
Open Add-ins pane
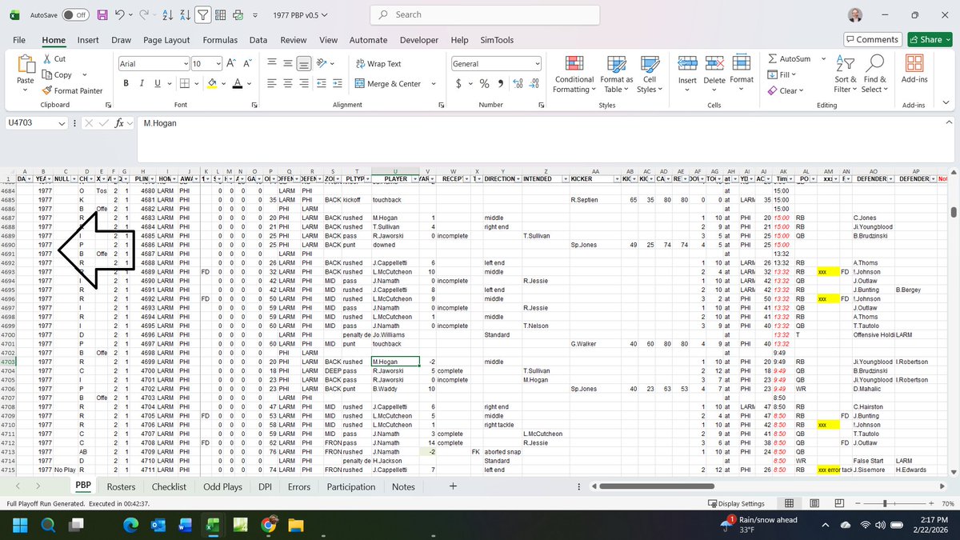(x=914, y=70)
